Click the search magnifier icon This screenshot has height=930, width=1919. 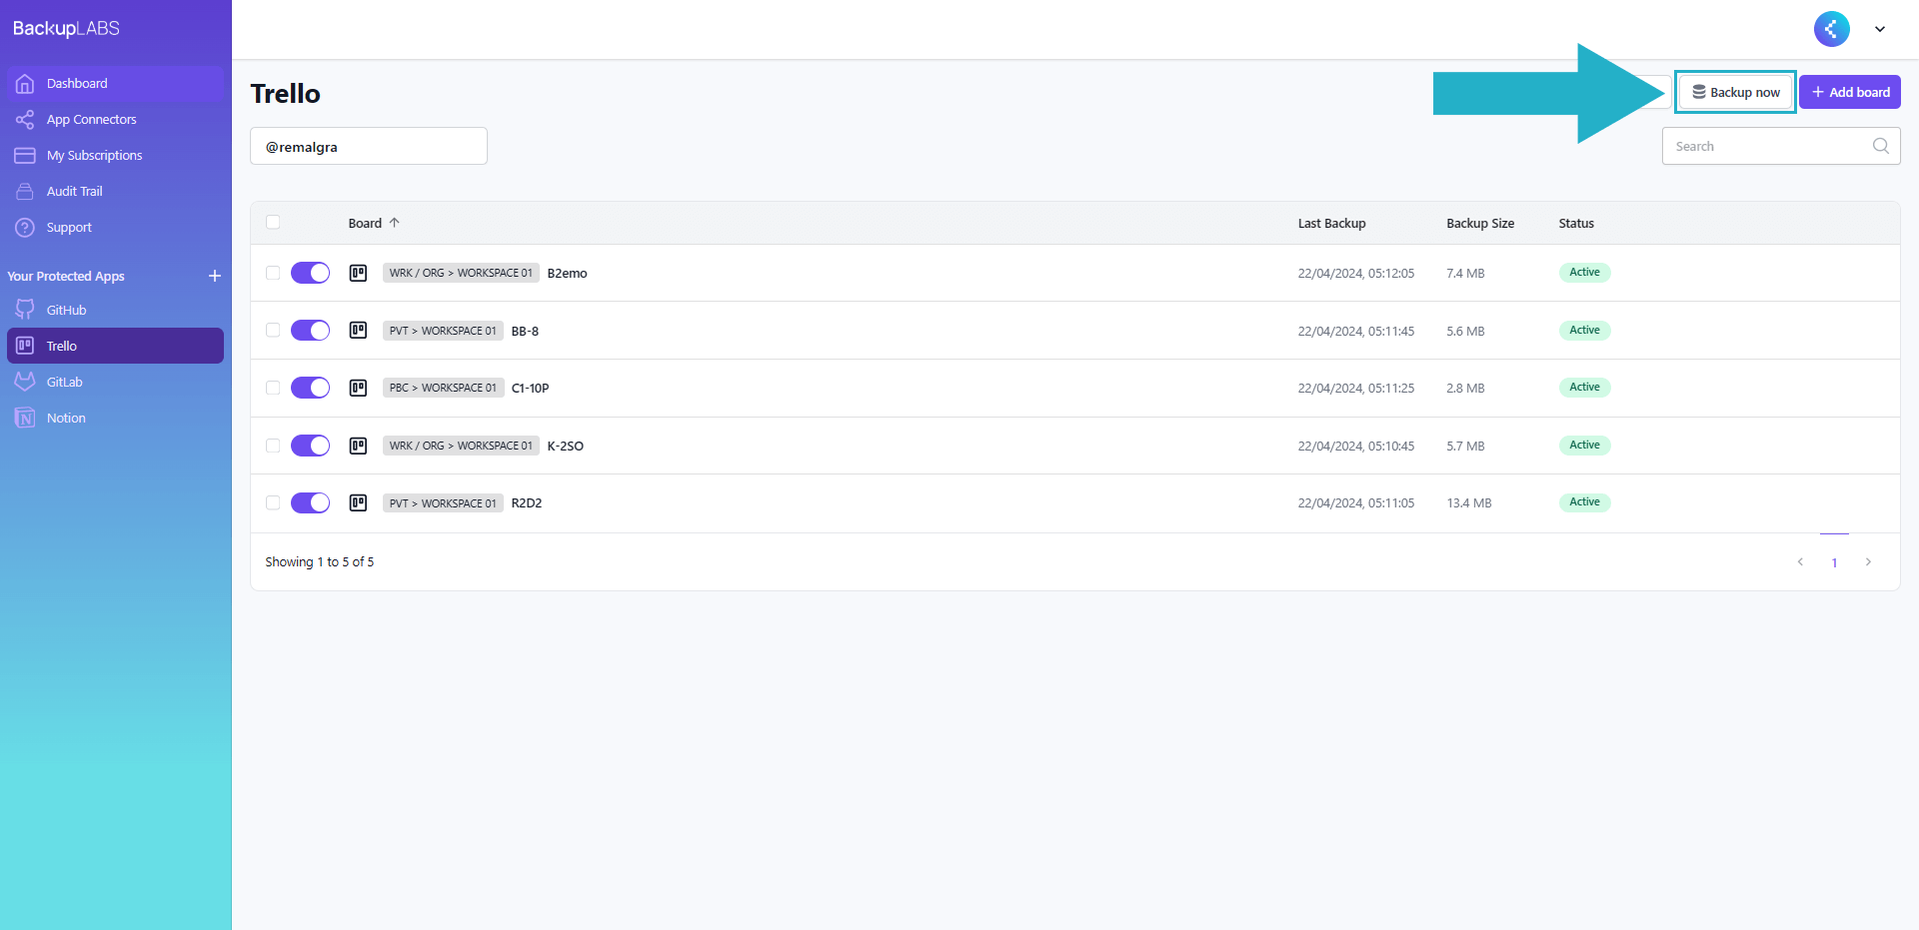point(1881,146)
